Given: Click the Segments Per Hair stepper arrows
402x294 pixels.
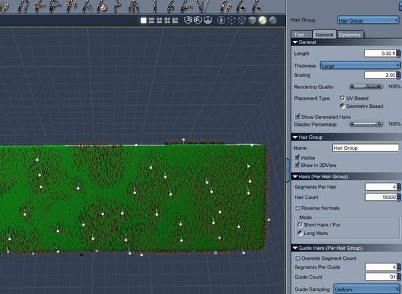Looking at the screenshot, I should point(399,187).
